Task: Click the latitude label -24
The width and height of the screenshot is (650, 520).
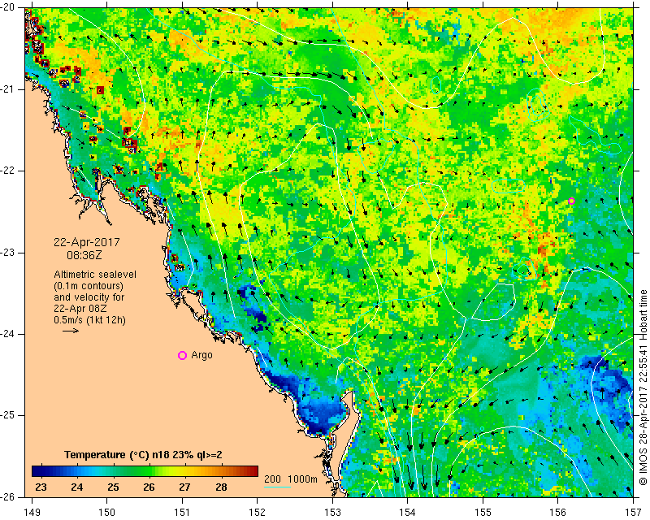Action: (7, 334)
